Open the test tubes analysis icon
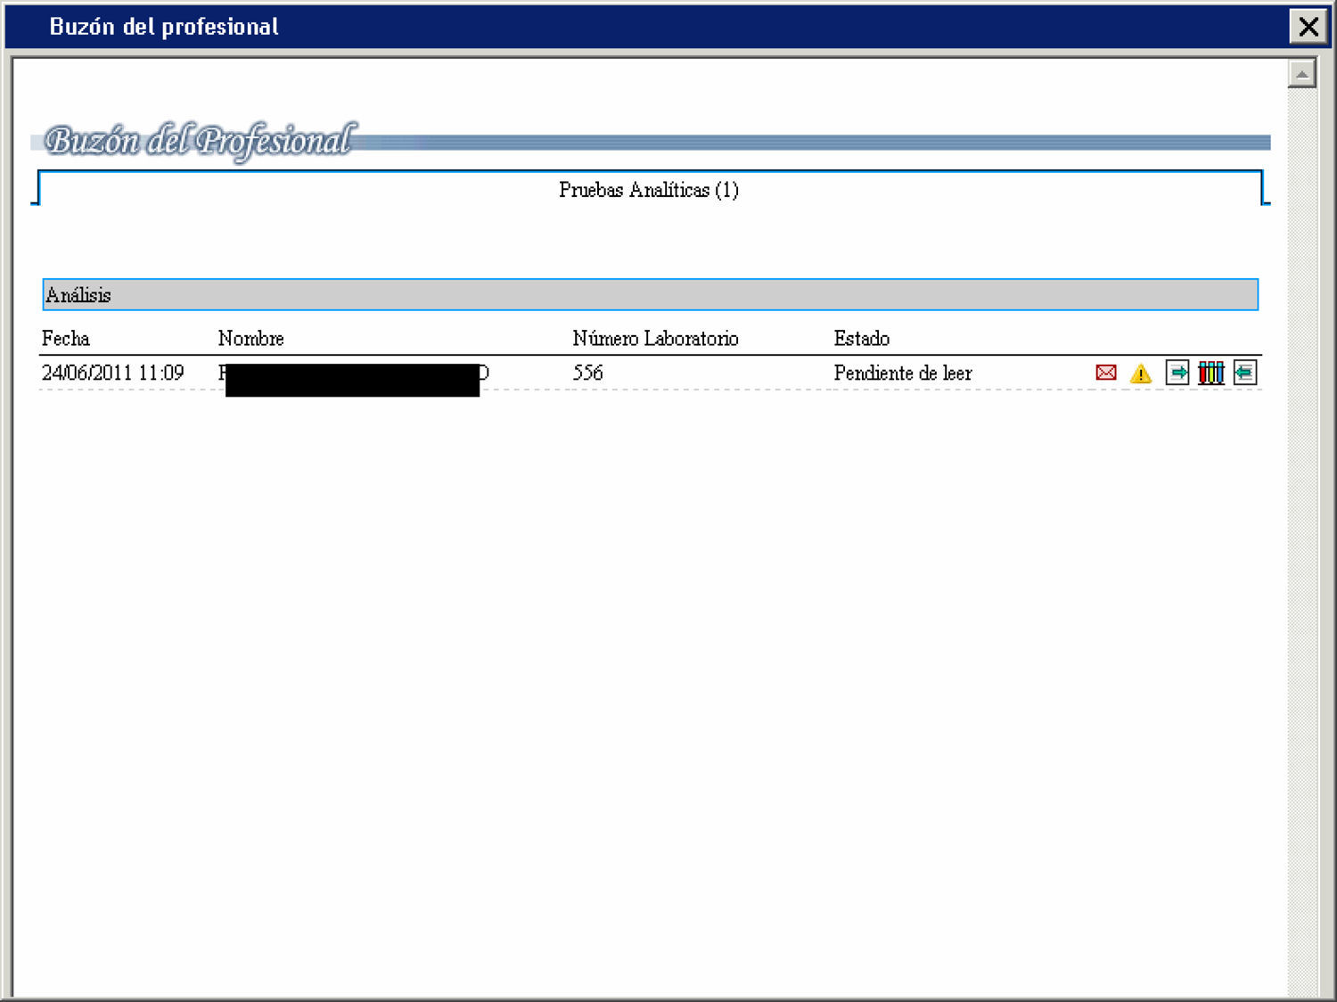This screenshot has height=1002, width=1337. [1210, 373]
